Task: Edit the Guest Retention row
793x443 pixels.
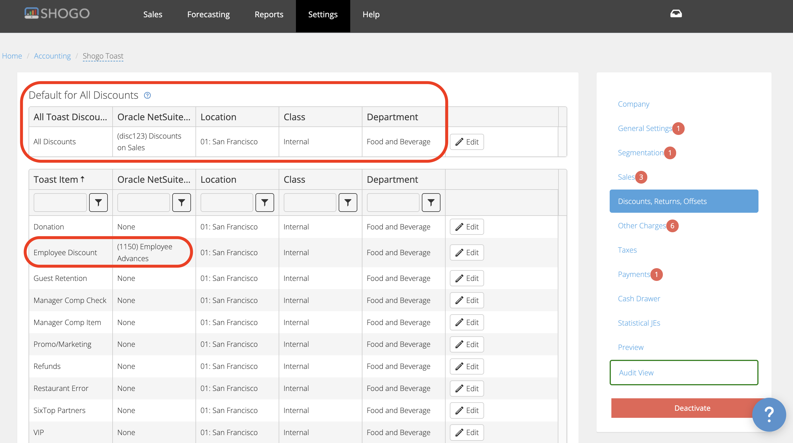Action: (467, 278)
